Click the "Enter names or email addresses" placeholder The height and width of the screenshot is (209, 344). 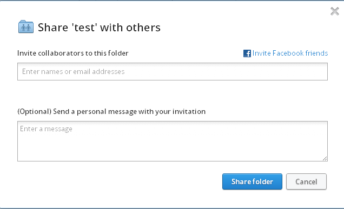click(x=73, y=72)
